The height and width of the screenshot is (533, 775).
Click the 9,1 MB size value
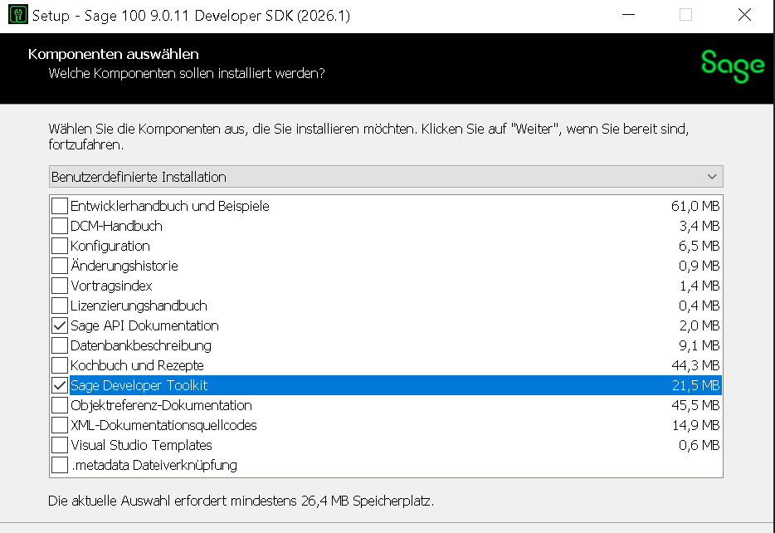699,345
